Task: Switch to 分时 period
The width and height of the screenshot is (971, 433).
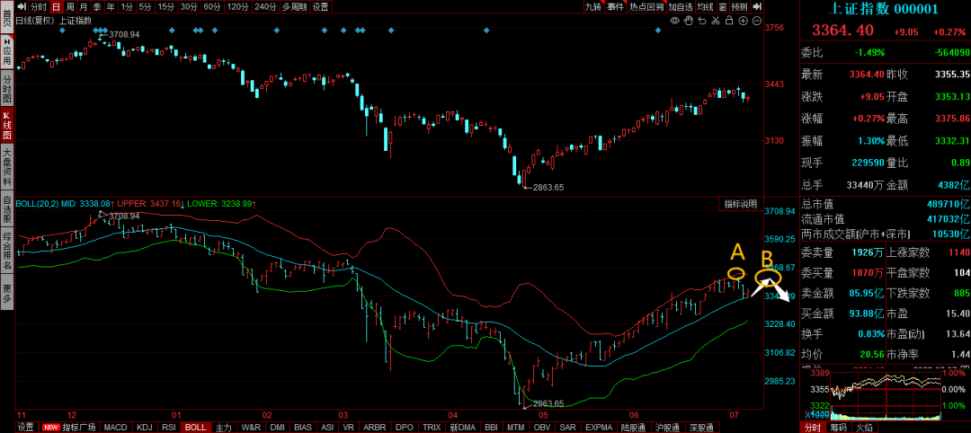Action: pos(38,7)
